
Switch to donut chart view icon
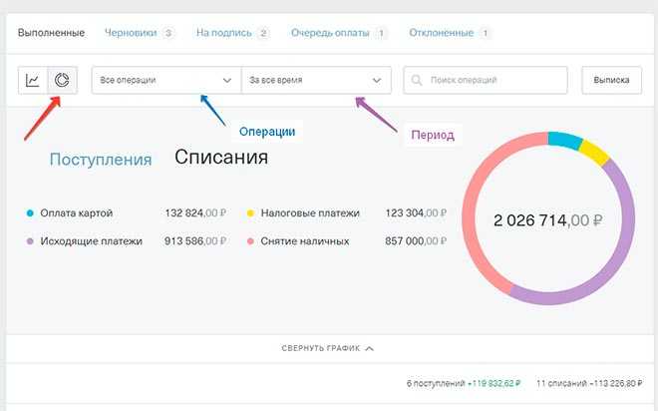point(62,80)
